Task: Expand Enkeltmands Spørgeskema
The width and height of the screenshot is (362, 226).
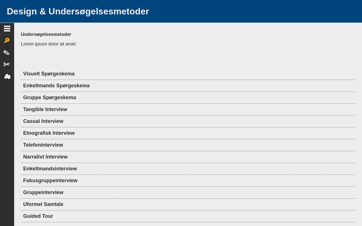Action: coord(56,86)
